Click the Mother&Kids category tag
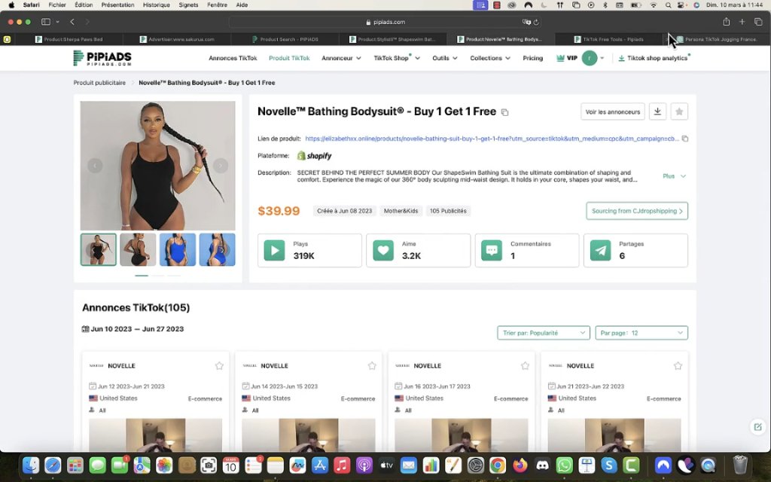Viewport: 771px width, 482px height. (x=401, y=211)
